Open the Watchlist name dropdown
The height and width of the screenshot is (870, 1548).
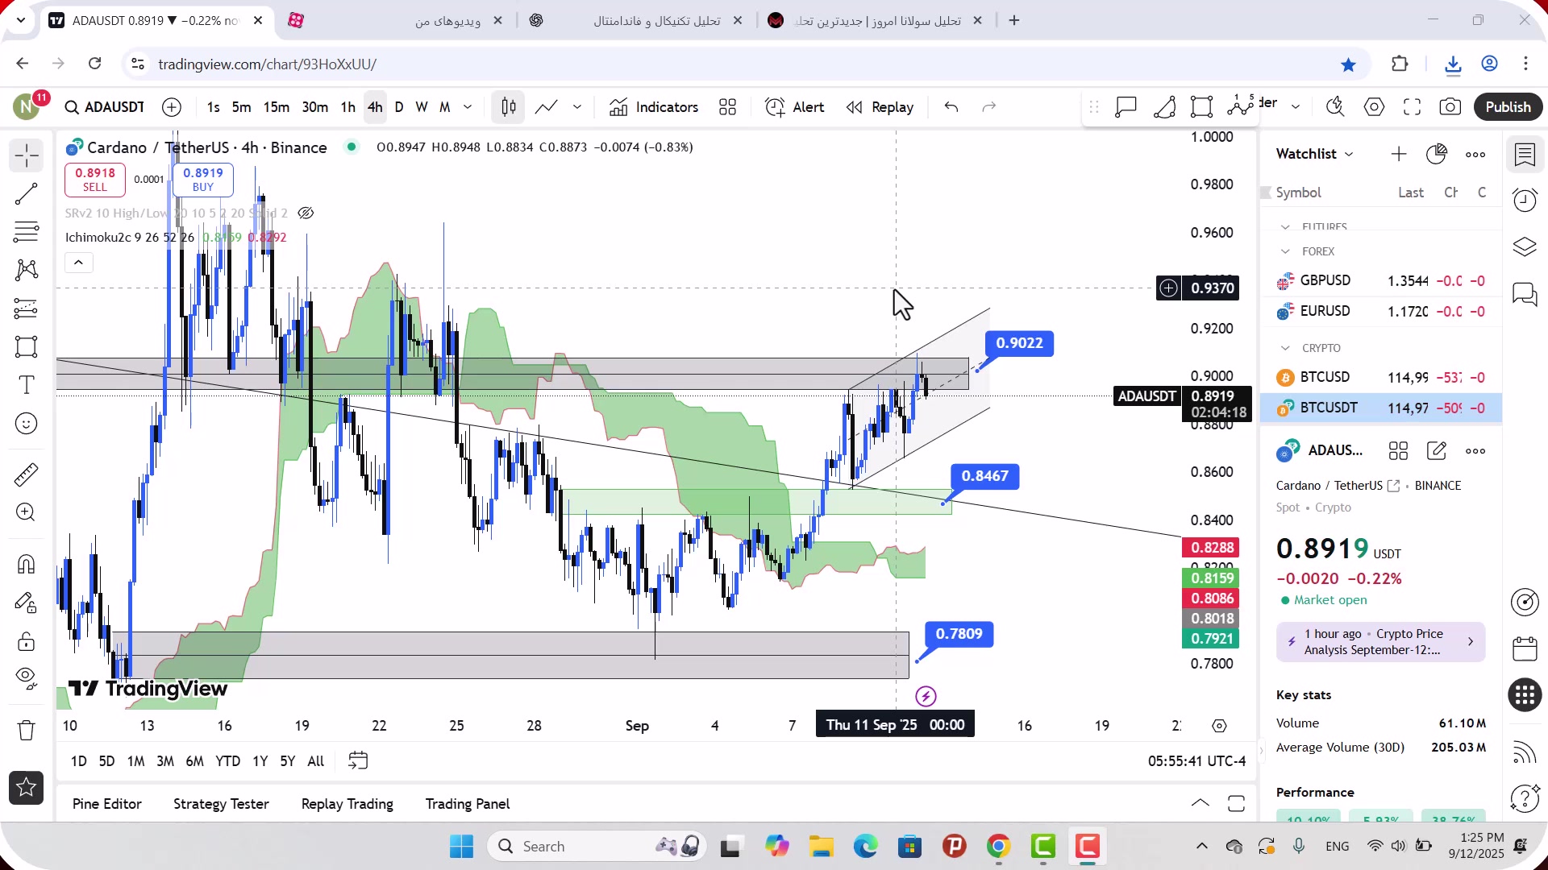coord(1315,154)
